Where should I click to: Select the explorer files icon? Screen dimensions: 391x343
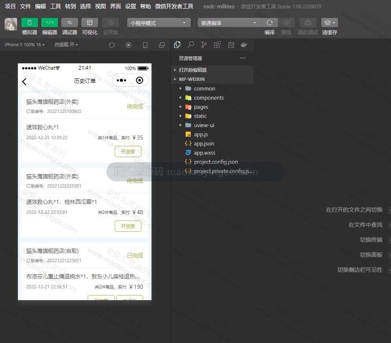coord(177,45)
